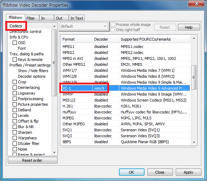The image size is (207, 181).
Task: Select Codecs in the settings tree
Action: coord(16,26)
